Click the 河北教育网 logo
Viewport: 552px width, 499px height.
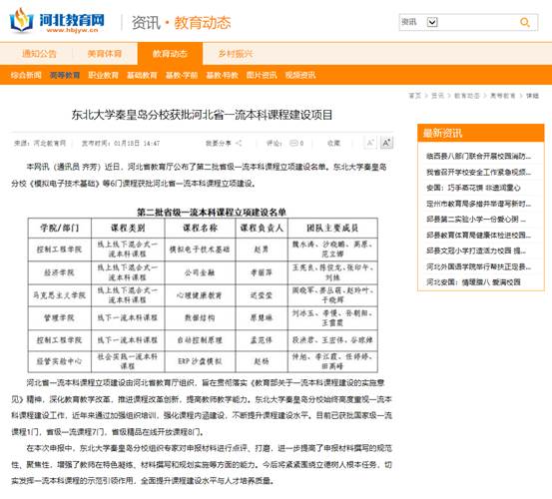pyautogui.click(x=57, y=20)
